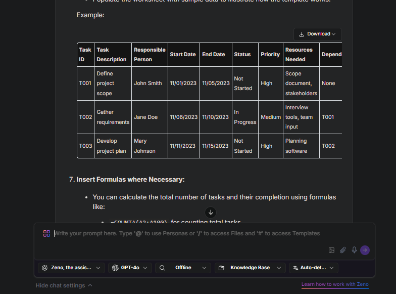
Task: Open the Download dropdown above the table
Action: 317,34
